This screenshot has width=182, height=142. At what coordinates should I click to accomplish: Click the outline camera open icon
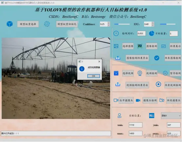click(116, 100)
